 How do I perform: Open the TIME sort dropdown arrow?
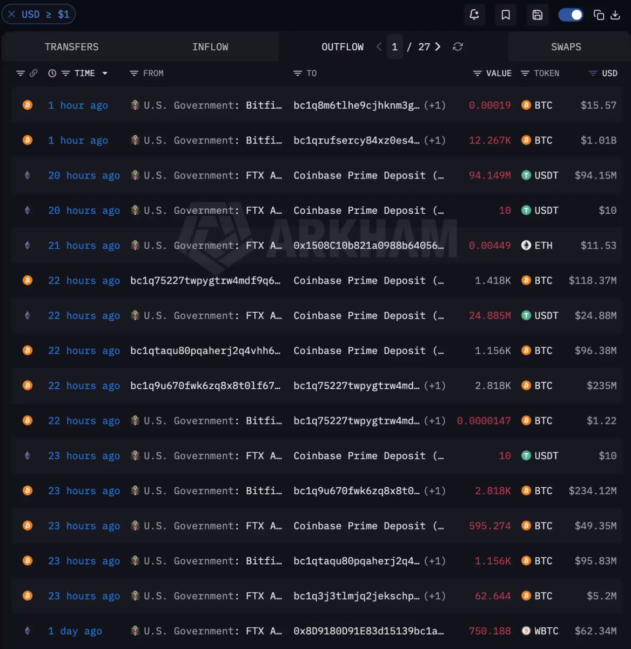105,74
